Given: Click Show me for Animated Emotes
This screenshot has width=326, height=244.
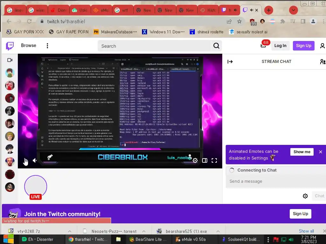Looking at the screenshot, I should (302, 152).
